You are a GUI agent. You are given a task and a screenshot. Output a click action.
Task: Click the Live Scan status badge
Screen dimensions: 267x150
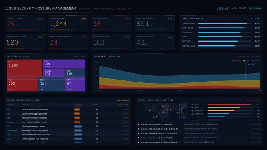point(255,8)
